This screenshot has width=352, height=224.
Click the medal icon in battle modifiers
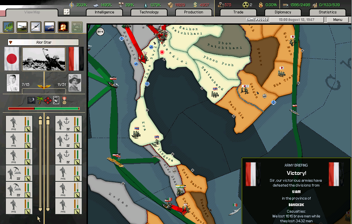pos(64,100)
